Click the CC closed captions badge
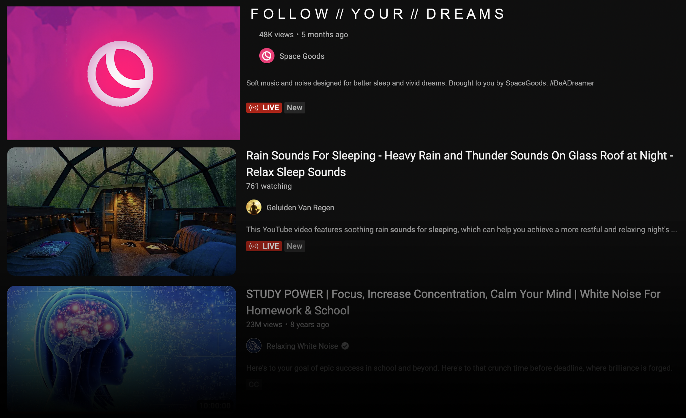Viewport: 686px width, 418px height. (x=254, y=384)
